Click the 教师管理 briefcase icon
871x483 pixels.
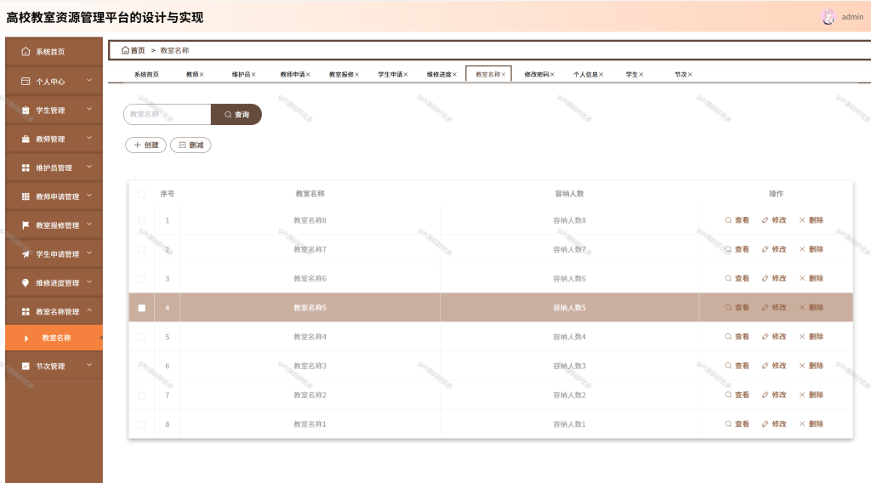(26, 139)
